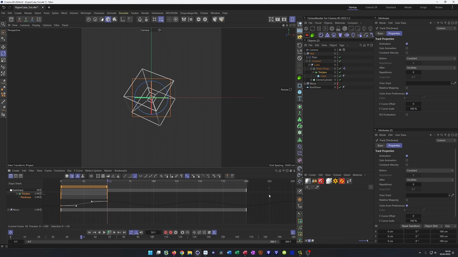Image resolution: width=458 pixels, height=257 pixels.
Task: Open Word from the taskbar
Action: click(229, 253)
